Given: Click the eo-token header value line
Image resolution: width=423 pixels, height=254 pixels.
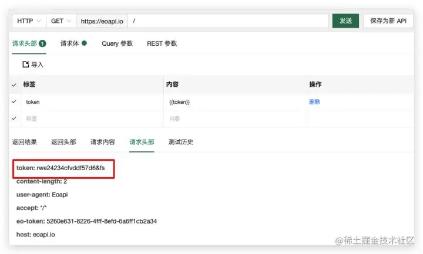Looking at the screenshot, I should [x=86, y=221].
